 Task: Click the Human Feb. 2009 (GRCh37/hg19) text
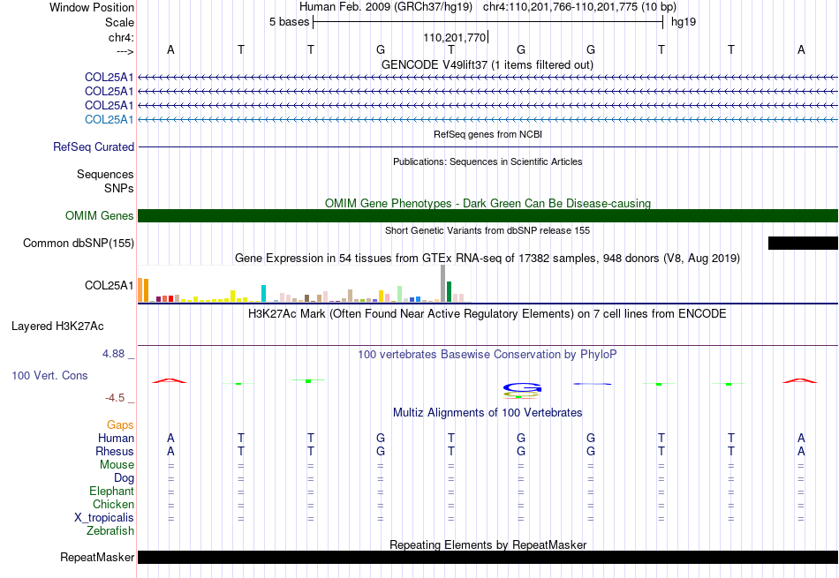tap(386, 7)
